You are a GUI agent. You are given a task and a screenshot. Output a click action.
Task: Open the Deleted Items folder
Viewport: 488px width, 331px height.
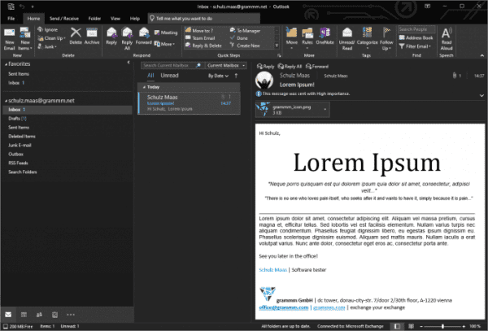pos(22,137)
